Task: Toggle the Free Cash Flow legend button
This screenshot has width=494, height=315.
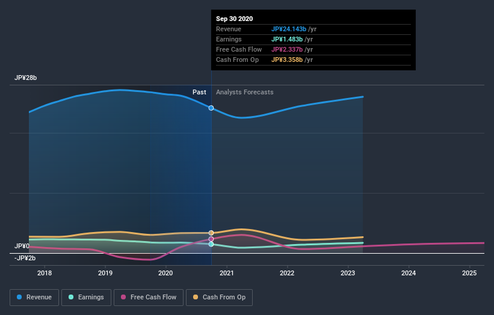Action: 149,298
